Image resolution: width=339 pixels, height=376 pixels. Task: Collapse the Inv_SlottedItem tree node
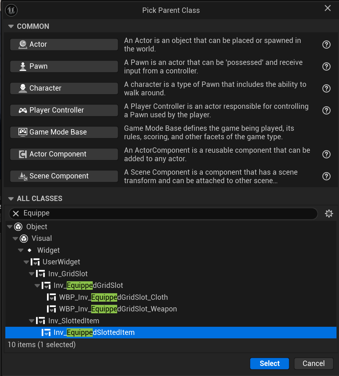[31, 321]
